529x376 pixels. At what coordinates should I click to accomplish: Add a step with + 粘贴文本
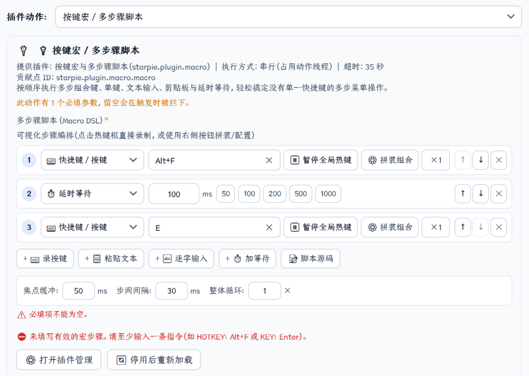111,259
